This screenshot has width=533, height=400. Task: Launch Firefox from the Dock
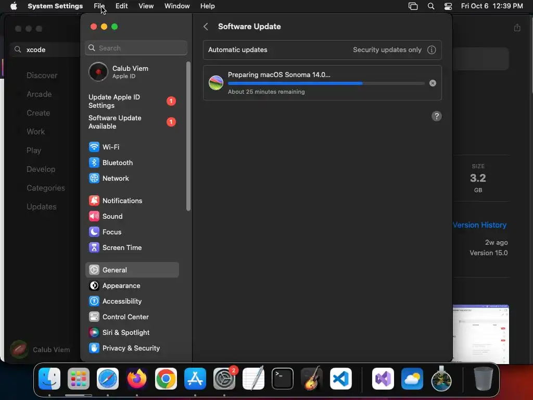137,379
